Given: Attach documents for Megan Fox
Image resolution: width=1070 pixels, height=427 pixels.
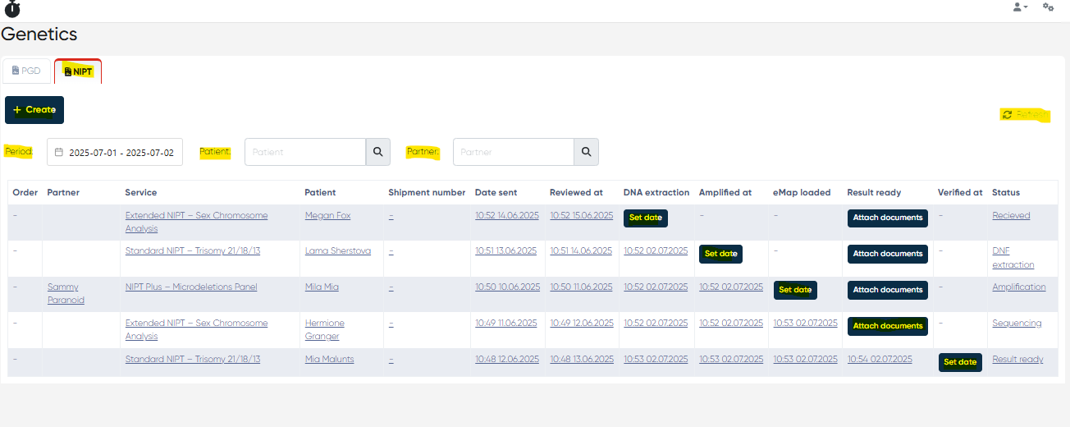Looking at the screenshot, I should point(887,218).
